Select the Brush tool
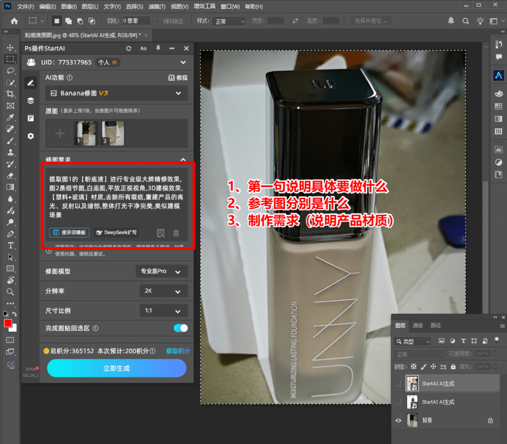This screenshot has width=507, height=444. (10, 141)
